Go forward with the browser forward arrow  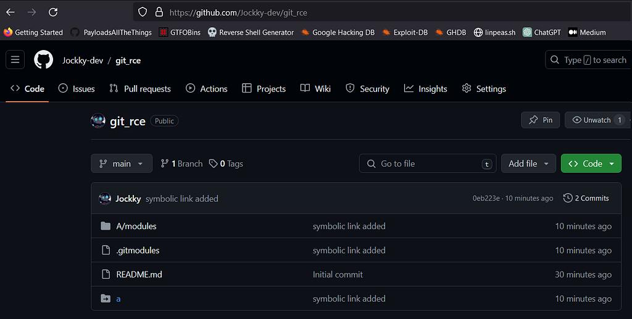[31, 12]
